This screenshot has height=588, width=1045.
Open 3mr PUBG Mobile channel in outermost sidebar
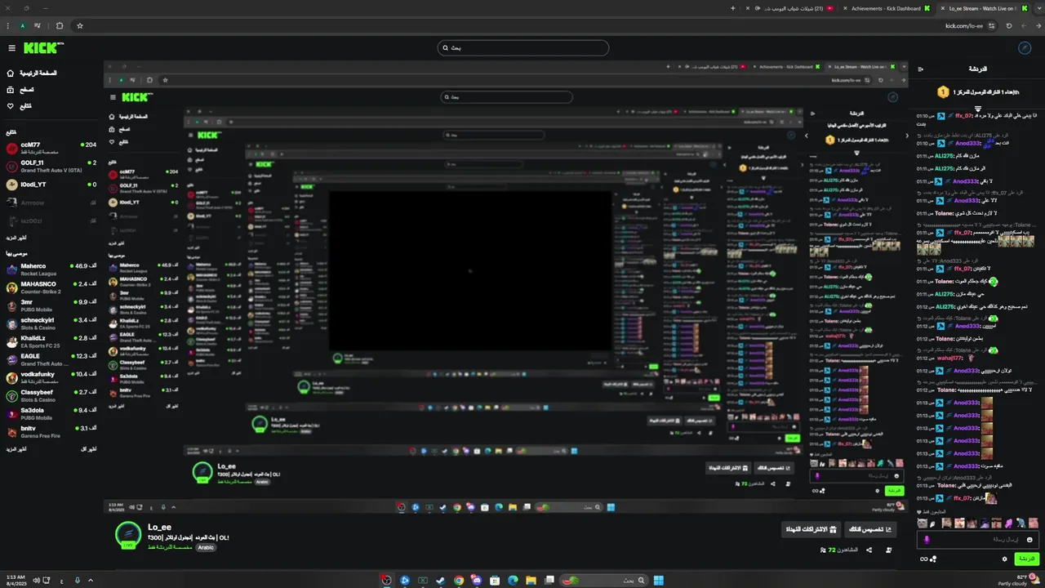51,305
